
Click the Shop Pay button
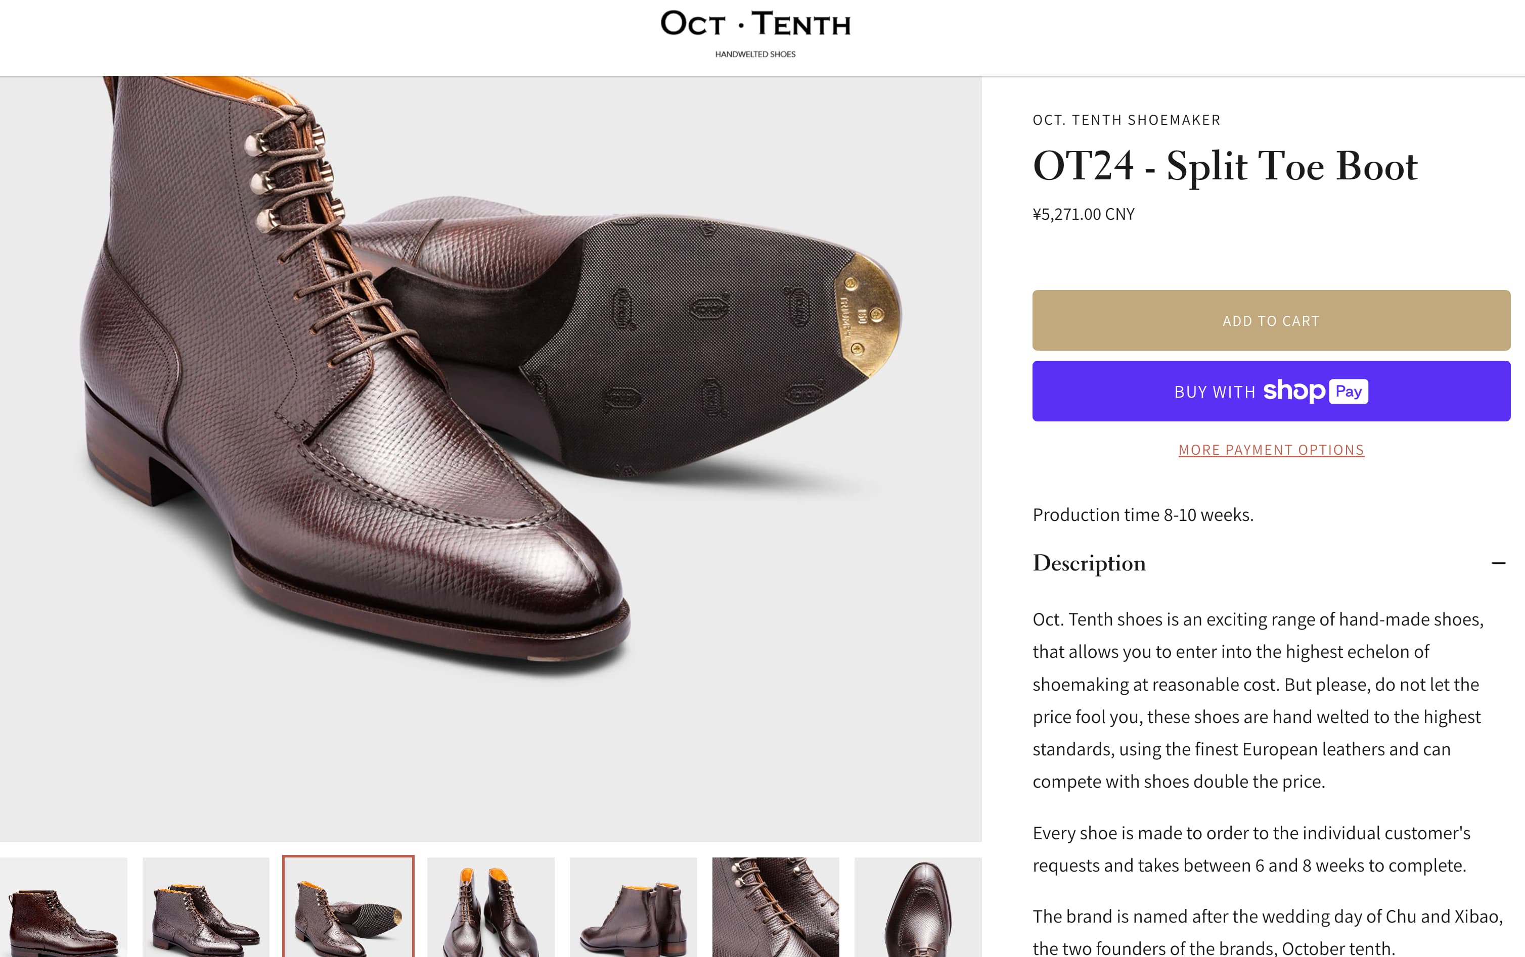tap(1270, 391)
